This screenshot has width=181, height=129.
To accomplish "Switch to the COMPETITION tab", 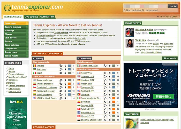I will (47, 17).
